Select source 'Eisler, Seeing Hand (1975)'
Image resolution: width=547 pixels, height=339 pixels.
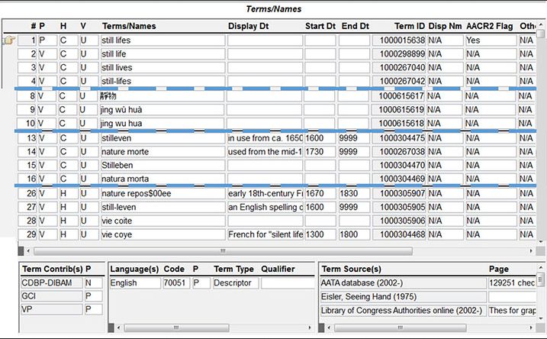click(x=403, y=297)
